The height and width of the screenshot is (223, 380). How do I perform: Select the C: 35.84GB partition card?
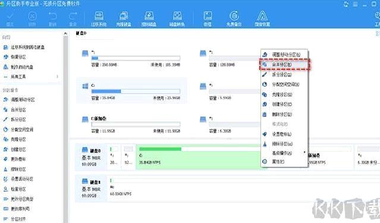[x=131, y=91]
